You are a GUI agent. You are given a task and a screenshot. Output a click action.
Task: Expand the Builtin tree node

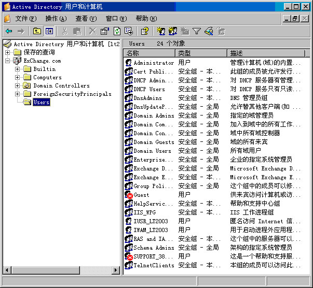tap(18, 69)
